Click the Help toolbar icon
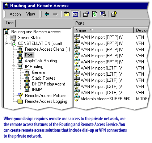This screenshot has height=143, width=152. tap(114, 14)
